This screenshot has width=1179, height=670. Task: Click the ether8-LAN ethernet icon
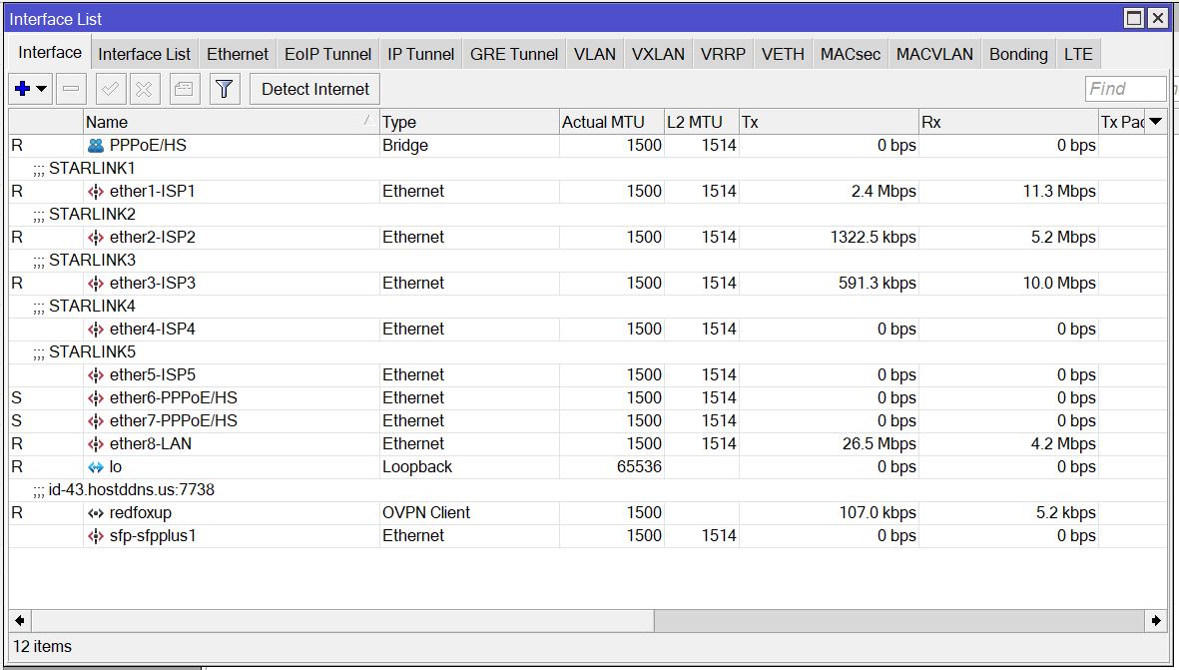(x=96, y=443)
